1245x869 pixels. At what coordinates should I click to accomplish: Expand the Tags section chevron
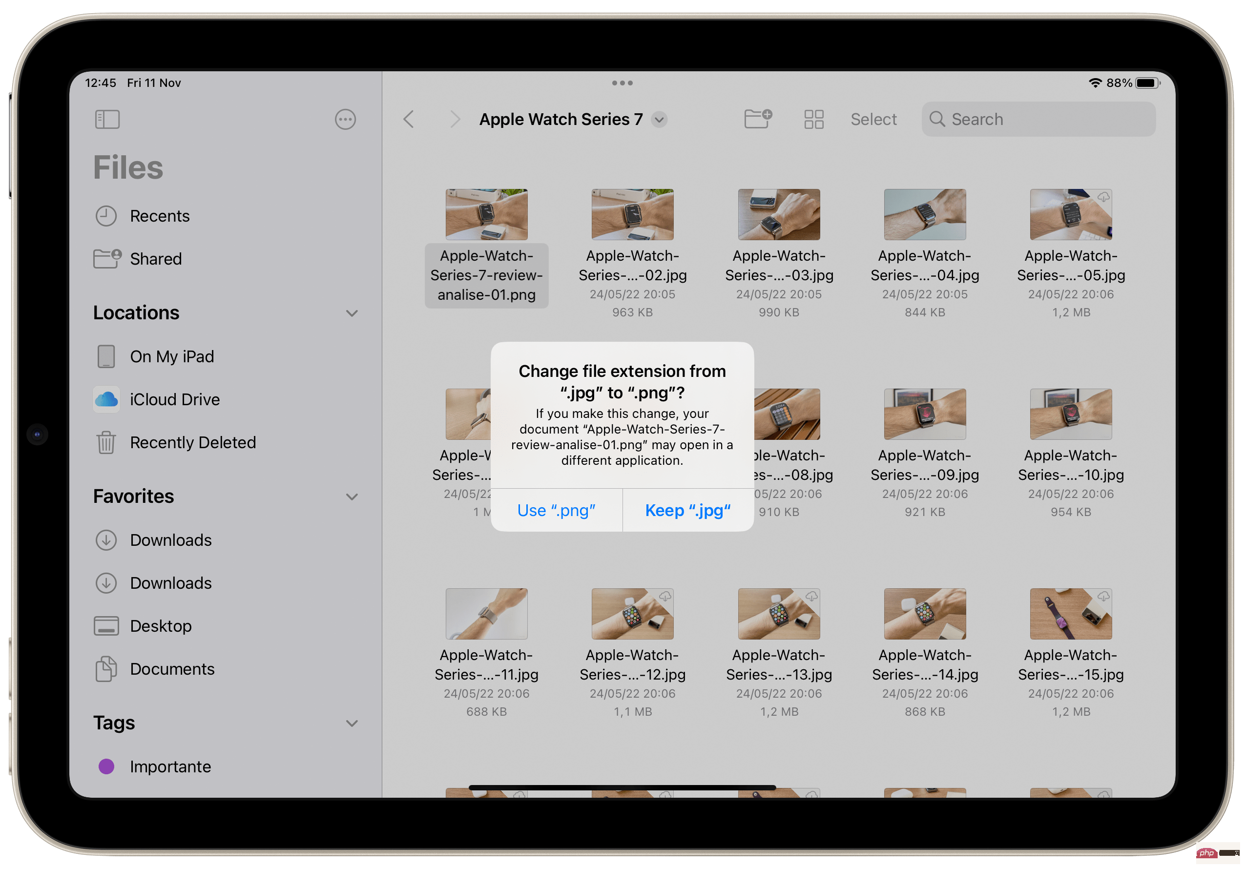click(x=352, y=724)
